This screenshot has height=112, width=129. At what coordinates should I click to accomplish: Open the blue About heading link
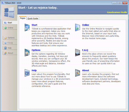(86, 70)
